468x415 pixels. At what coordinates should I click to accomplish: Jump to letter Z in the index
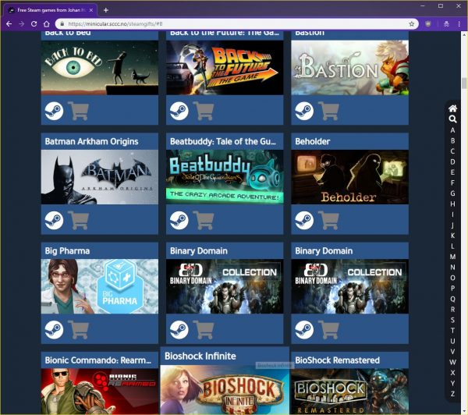[x=452, y=394]
